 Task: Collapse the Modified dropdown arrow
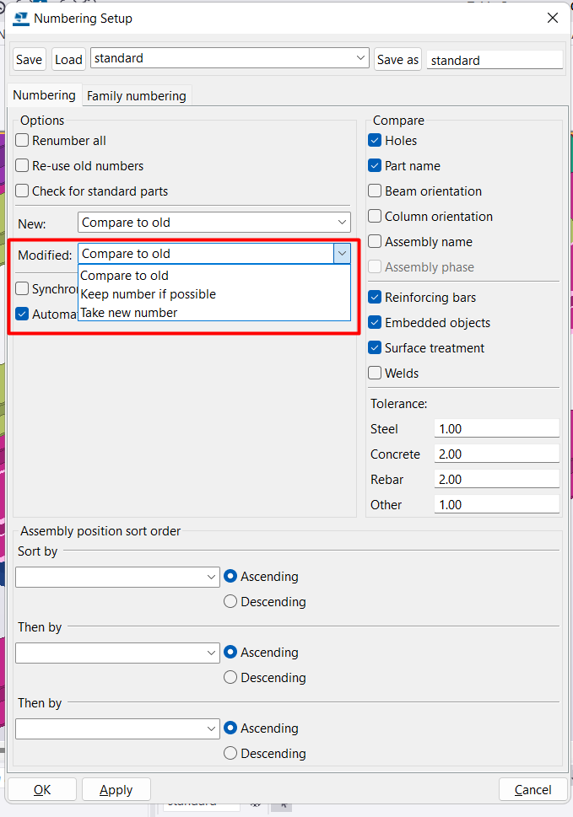342,254
